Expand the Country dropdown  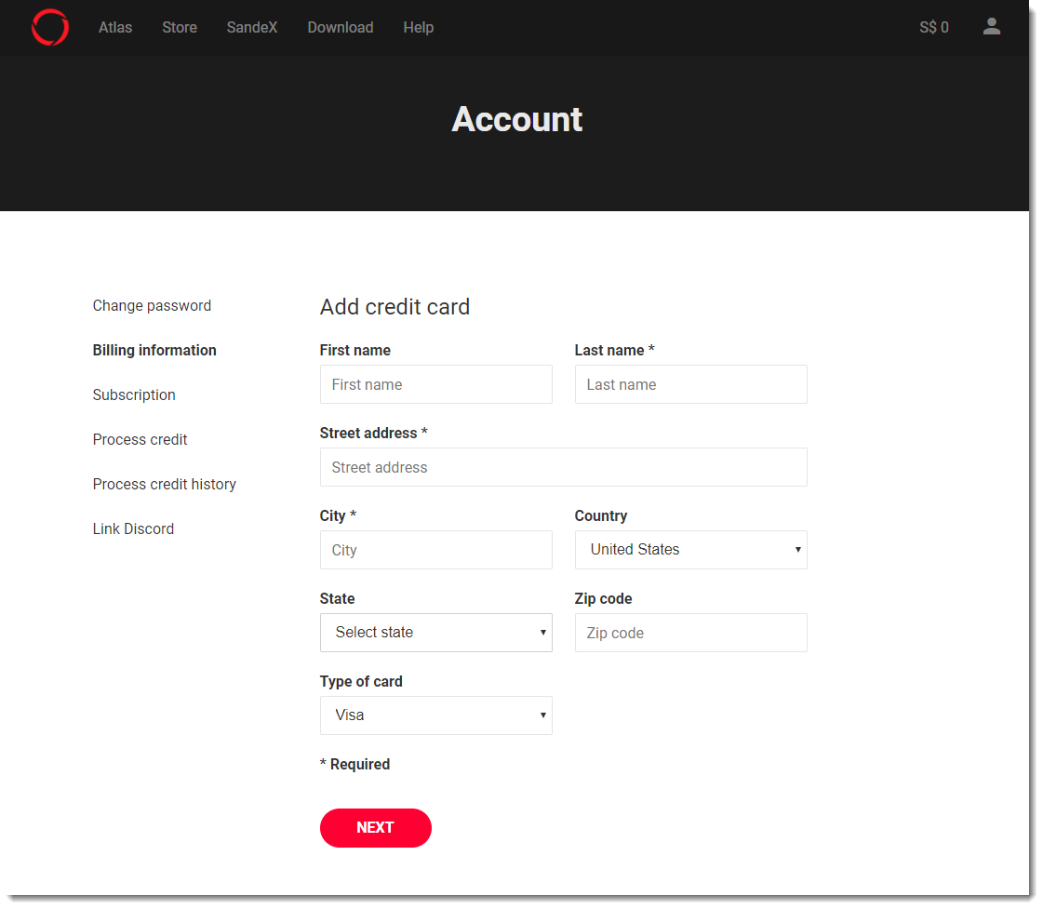[690, 550]
